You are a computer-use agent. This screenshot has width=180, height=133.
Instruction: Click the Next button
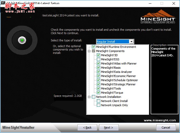109,128
